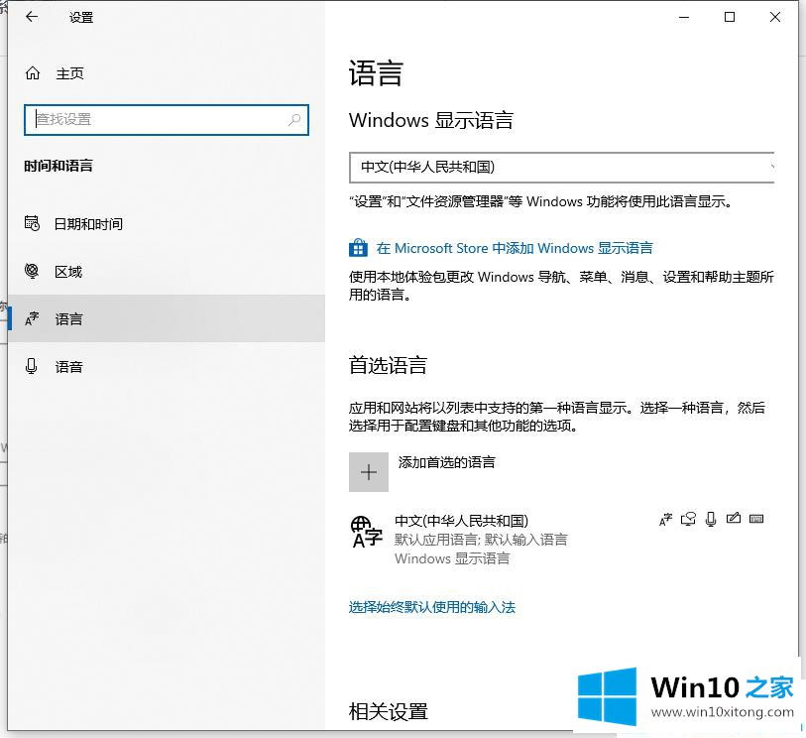Click the search magnifier icon
This screenshot has width=806, height=738.
pyautogui.click(x=294, y=120)
